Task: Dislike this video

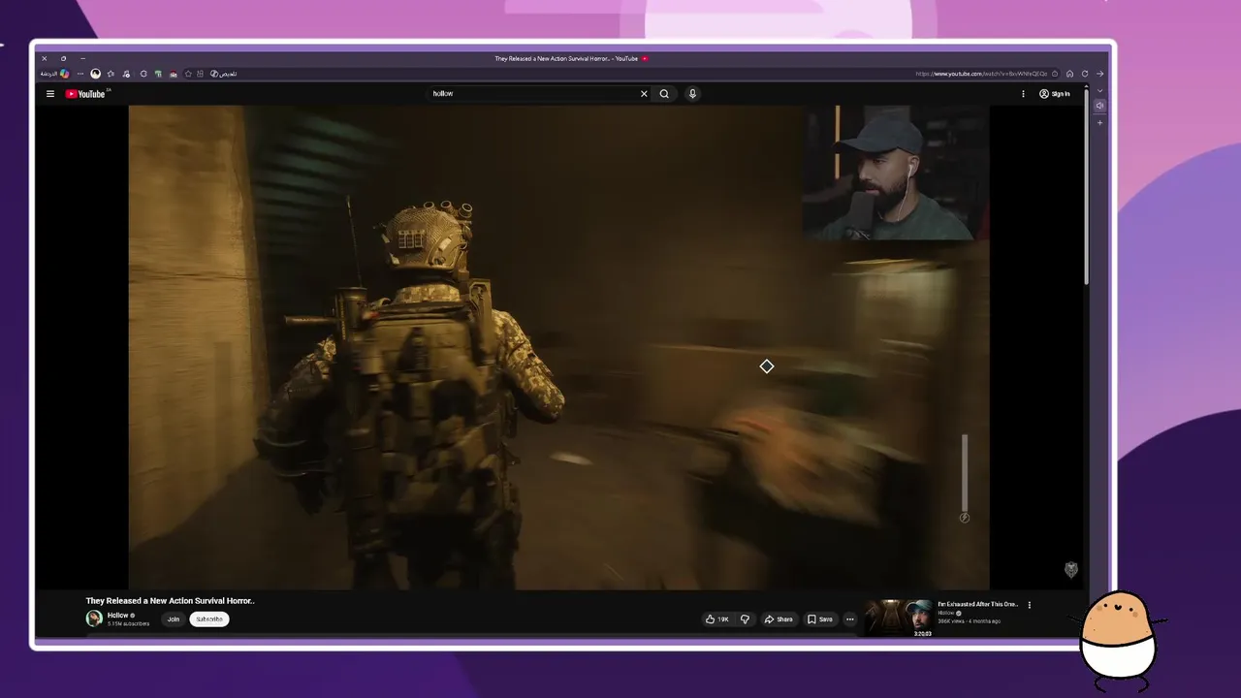Action: click(x=745, y=619)
